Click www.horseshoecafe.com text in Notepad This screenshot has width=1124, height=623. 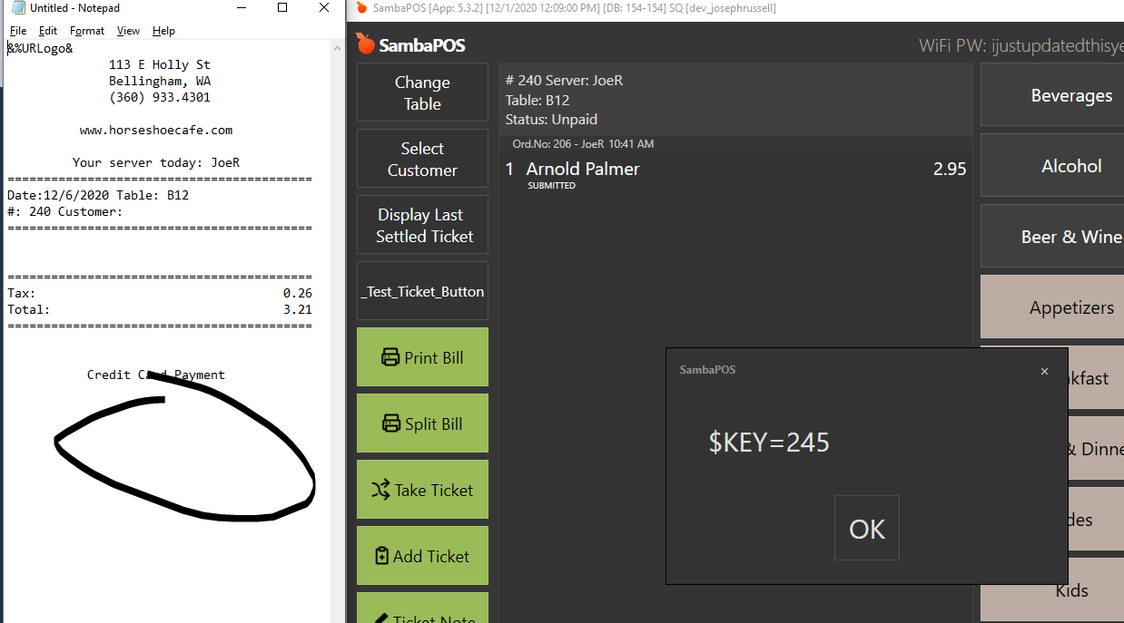[x=156, y=130]
